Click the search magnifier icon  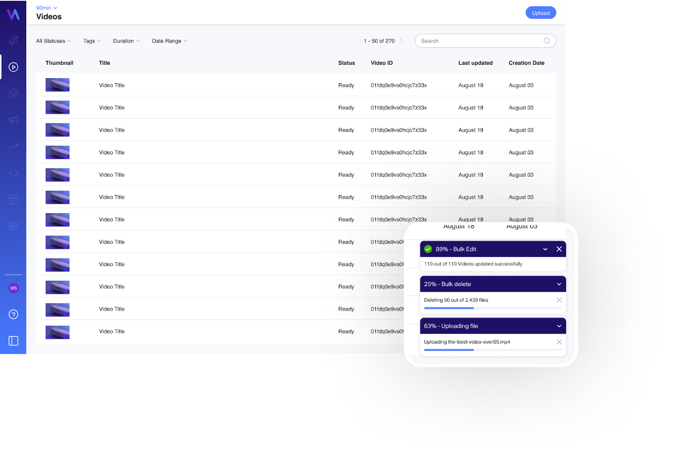click(x=547, y=41)
